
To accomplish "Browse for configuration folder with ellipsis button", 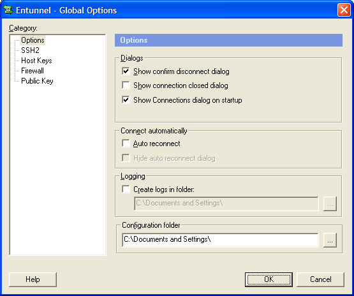I will 330,241.
